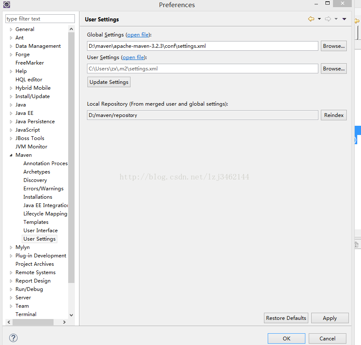Select Project Archives preference page
This screenshot has width=361, height=345.
35,264
